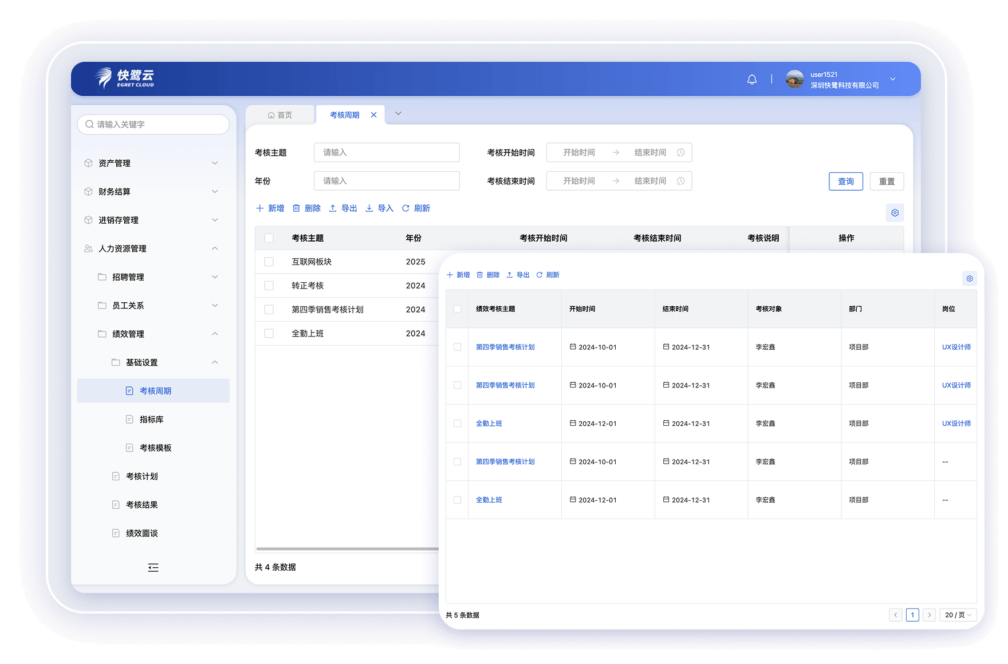Collapse the 绩效管理 submenu
The width and height of the screenshot is (1008, 664).
(x=153, y=334)
